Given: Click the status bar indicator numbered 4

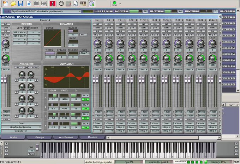Looking at the screenshot, I should tap(201, 162).
